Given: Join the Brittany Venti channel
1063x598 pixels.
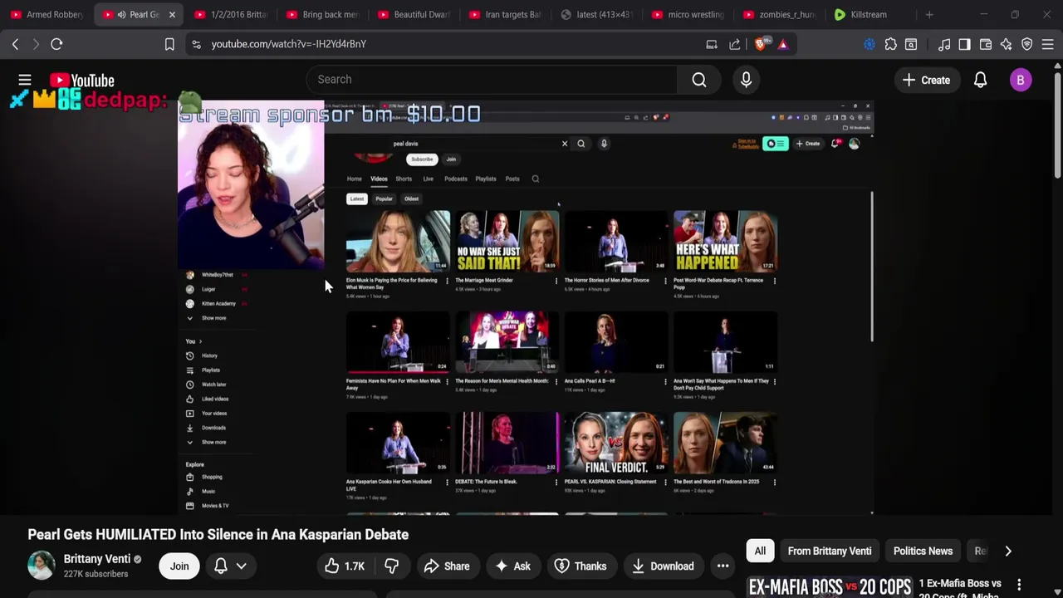Looking at the screenshot, I should [x=179, y=566].
